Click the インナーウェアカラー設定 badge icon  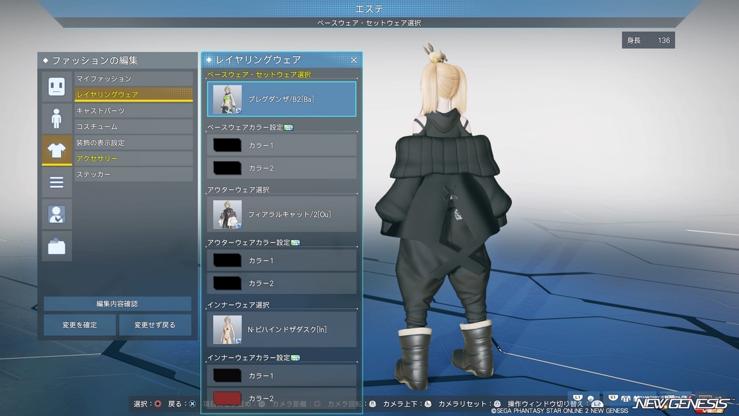295,357
